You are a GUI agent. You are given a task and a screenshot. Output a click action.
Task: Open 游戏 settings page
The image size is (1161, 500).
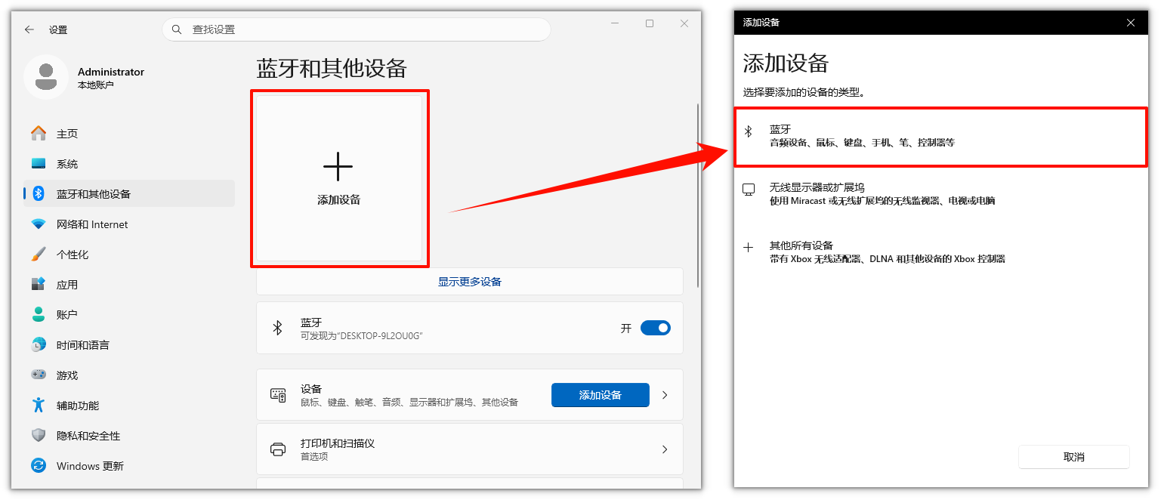coord(129,375)
